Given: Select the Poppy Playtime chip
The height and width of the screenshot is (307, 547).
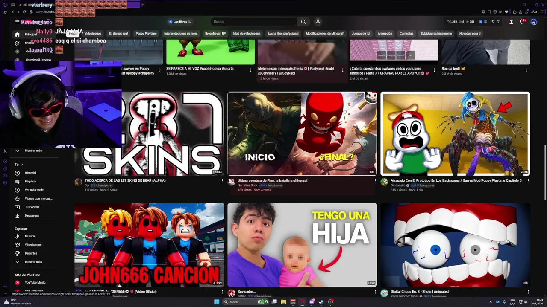Looking at the screenshot, I should [146, 33].
